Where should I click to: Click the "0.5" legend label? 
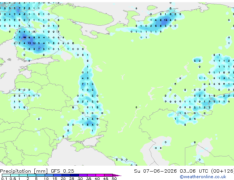13,179
